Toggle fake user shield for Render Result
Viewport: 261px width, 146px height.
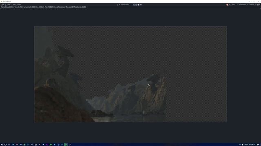tap(134, 4)
